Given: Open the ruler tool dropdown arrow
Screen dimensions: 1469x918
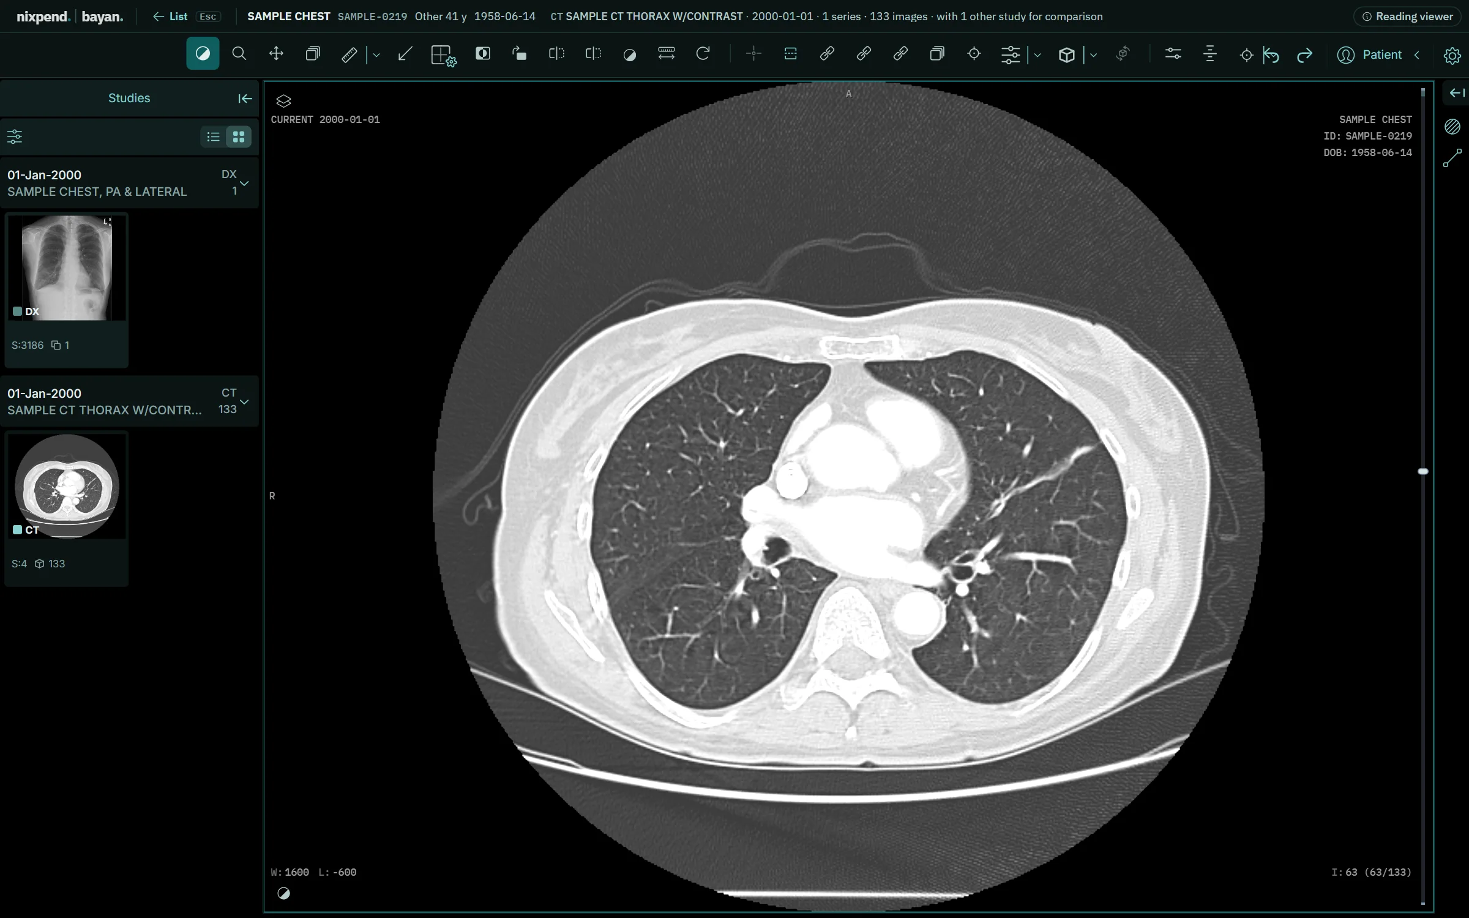Looking at the screenshot, I should click(376, 55).
